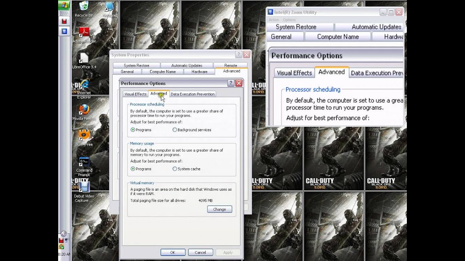Click the Apply button in Performance Options
Viewport: 465px width, 261px height.
click(x=228, y=252)
